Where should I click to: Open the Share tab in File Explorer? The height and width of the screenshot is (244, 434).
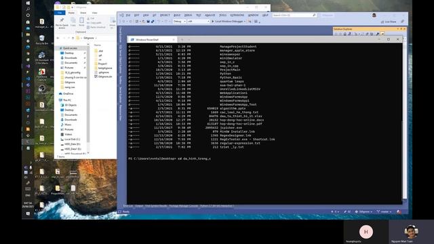pyautogui.click(x=83, y=13)
